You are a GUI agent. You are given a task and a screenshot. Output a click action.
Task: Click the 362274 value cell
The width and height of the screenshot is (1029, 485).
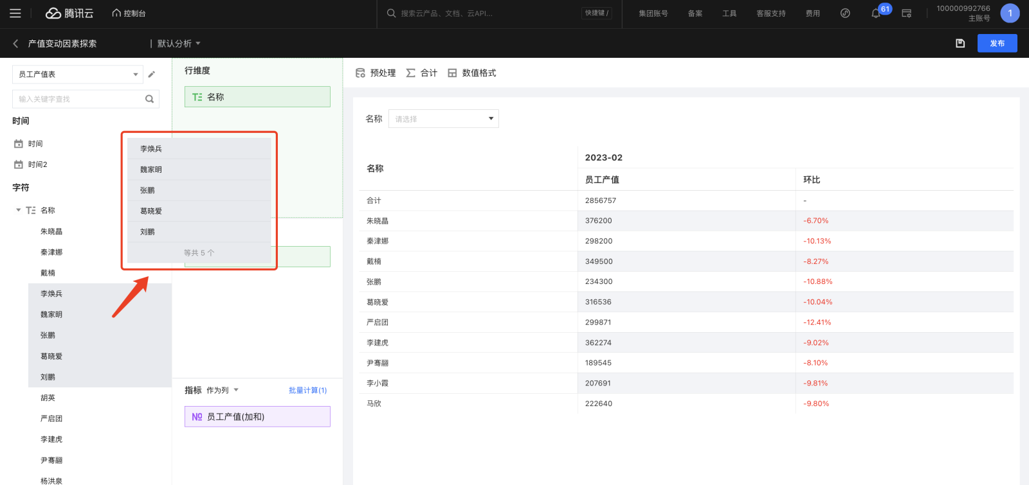click(x=599, y=343)
